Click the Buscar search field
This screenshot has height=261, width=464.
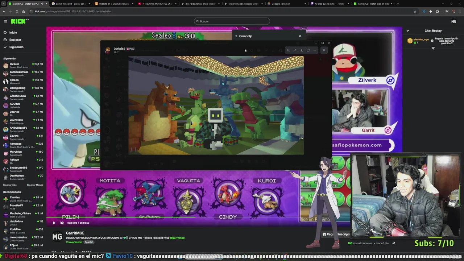pos(232,21)
